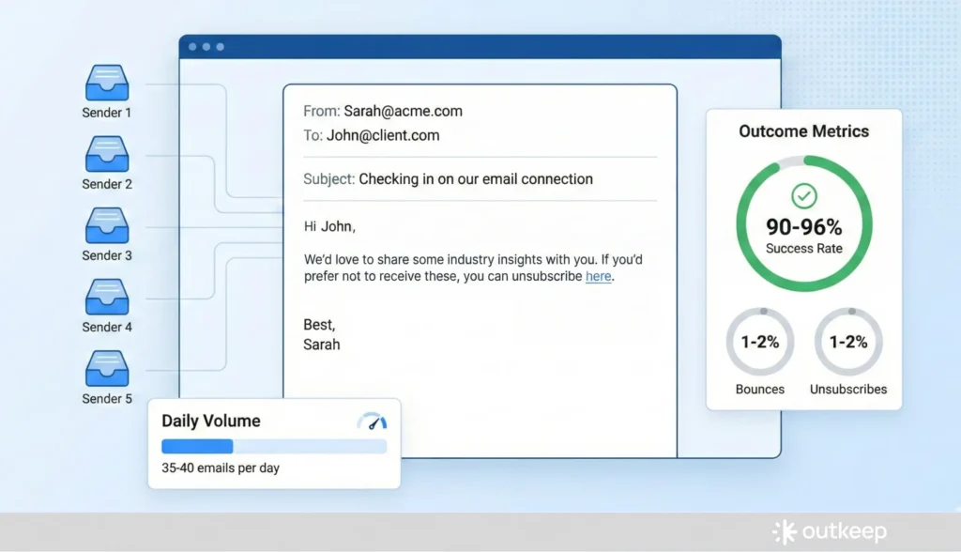
Task: Click the Daily Volume progress bar
Action: (273, 447)
